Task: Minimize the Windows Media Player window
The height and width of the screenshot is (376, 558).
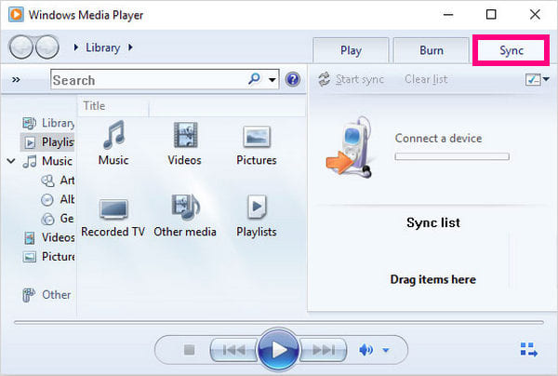Action: [x=448, y=15]
